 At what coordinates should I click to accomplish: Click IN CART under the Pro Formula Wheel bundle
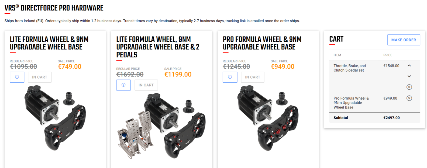(x=253, y=77)
